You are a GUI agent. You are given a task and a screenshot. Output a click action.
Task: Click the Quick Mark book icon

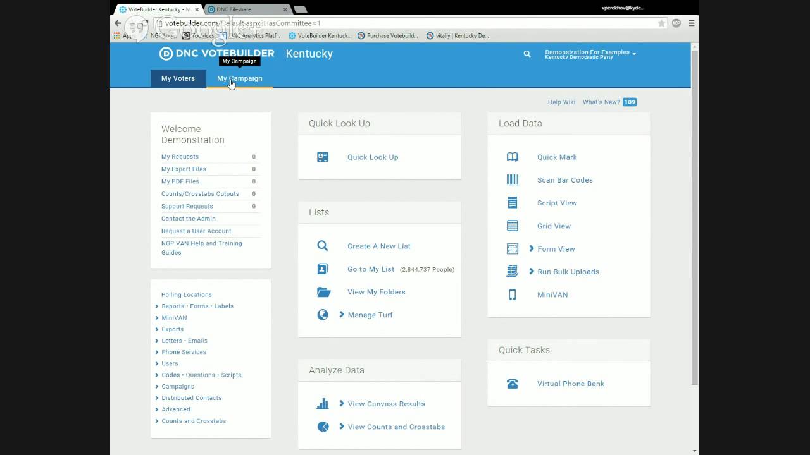[513, 157]
